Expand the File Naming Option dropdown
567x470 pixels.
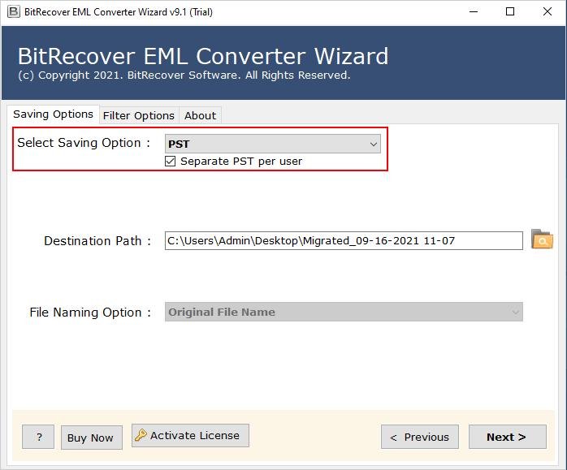point(344,313)
